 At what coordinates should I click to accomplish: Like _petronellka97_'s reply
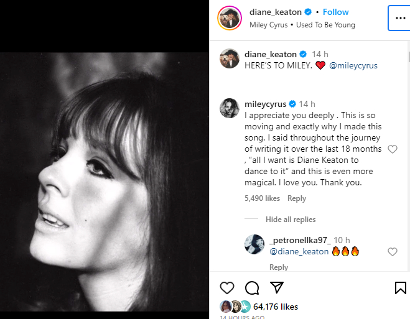393,252
